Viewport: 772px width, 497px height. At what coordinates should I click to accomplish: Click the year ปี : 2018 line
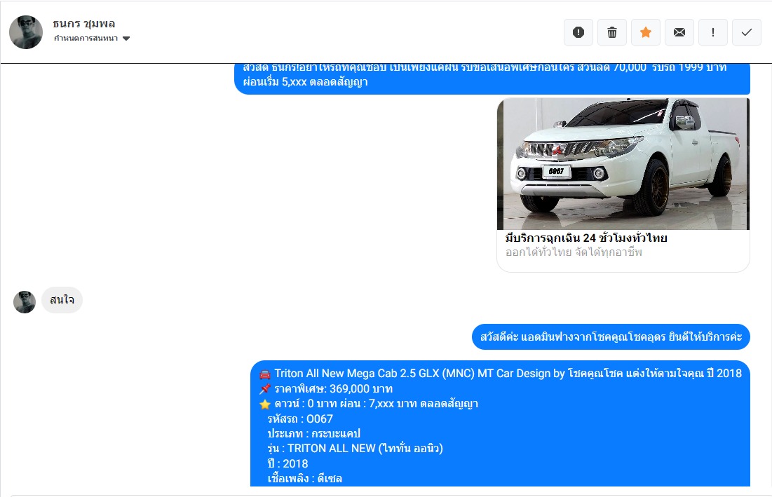[288, 463]
